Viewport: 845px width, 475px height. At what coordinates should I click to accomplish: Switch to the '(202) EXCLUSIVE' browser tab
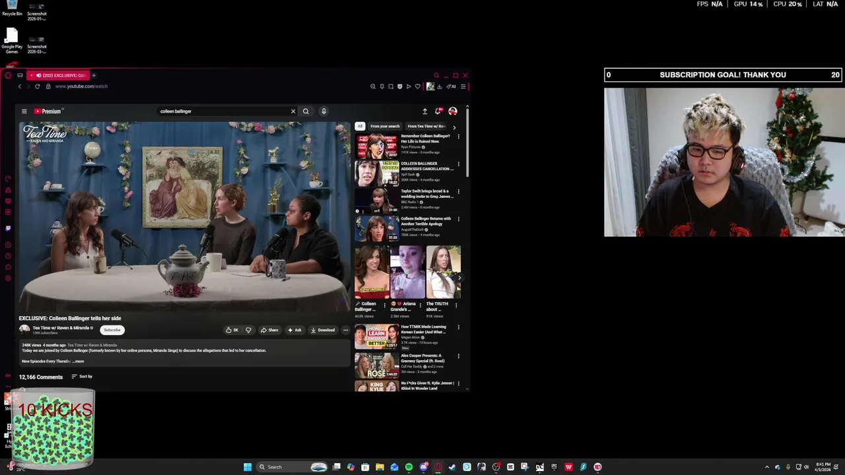(x=59, y=75)
